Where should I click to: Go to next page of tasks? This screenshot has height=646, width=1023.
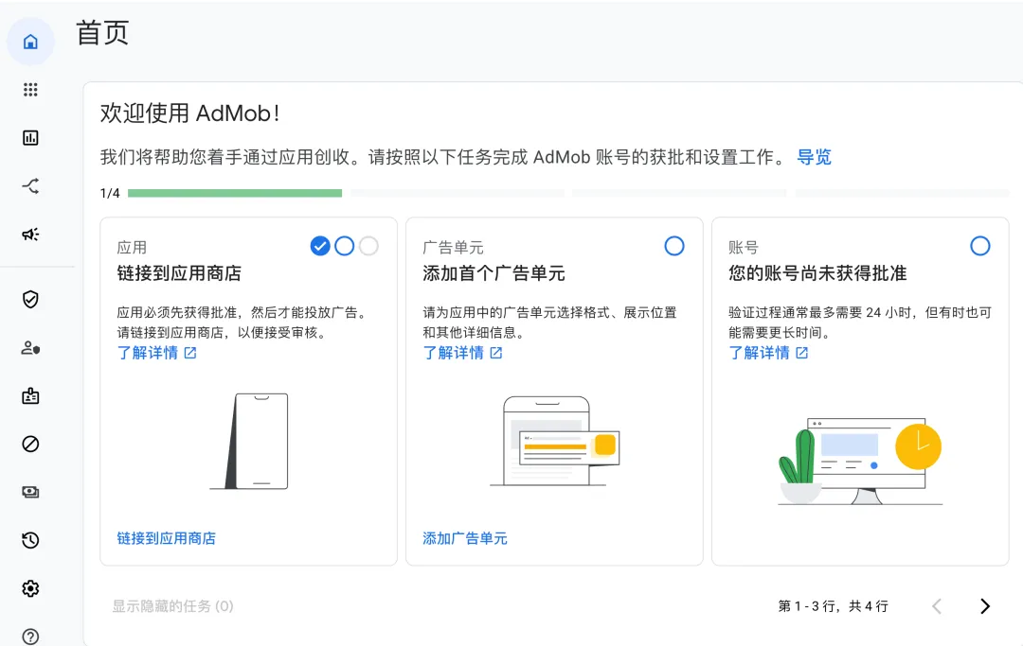pyautogui.click(x=984, y=606)
